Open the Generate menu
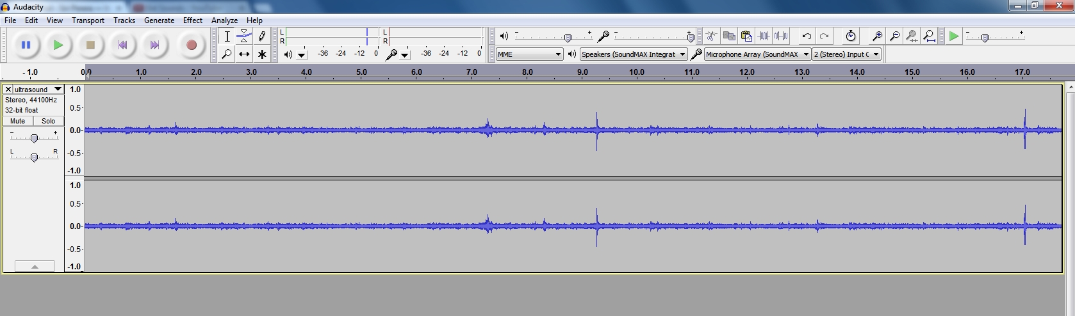Screen dimensions: 1075x316 coord(159,20)
